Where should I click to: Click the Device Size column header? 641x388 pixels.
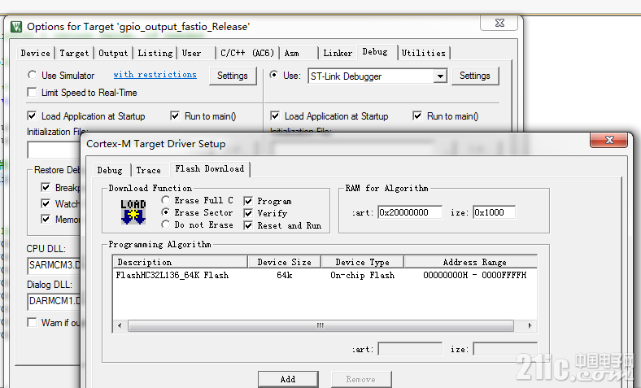pyautogui.click(x=285, y=262)
